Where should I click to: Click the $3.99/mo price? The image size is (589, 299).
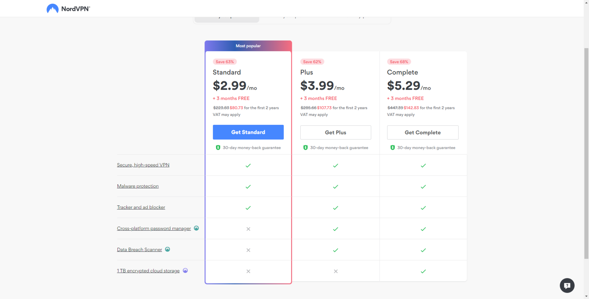(x=322, y=86)
